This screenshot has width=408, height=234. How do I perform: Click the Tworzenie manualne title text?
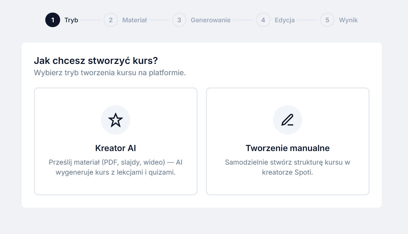(x=287, y=148)
